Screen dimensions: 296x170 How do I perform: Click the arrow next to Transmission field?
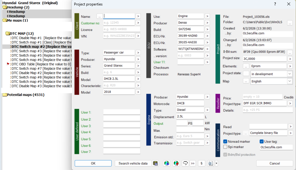[x=207, y=143]
